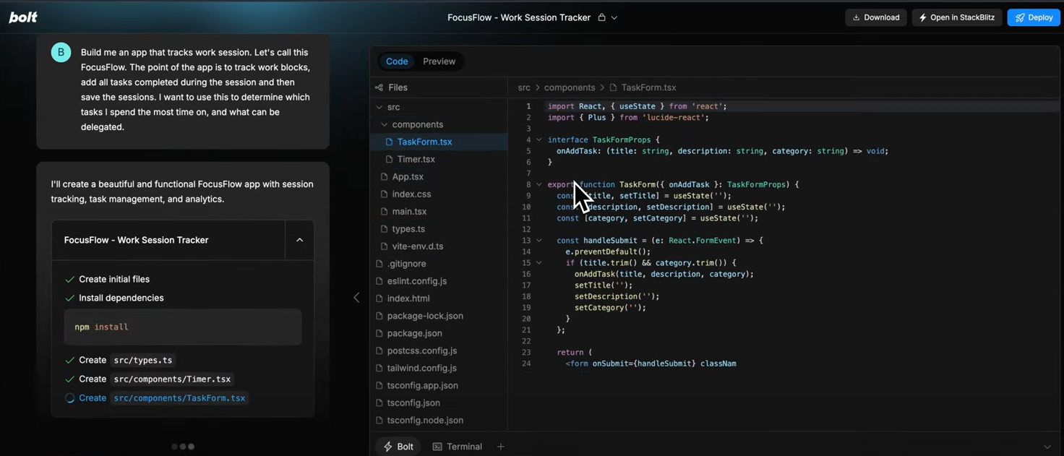
Task: Fold the if block at line 15
Action: pos(539,262)
